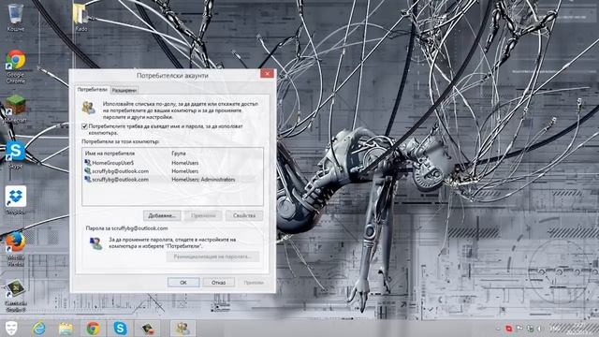
Task: Open the volume control tray icon
Action: (539, 329)
